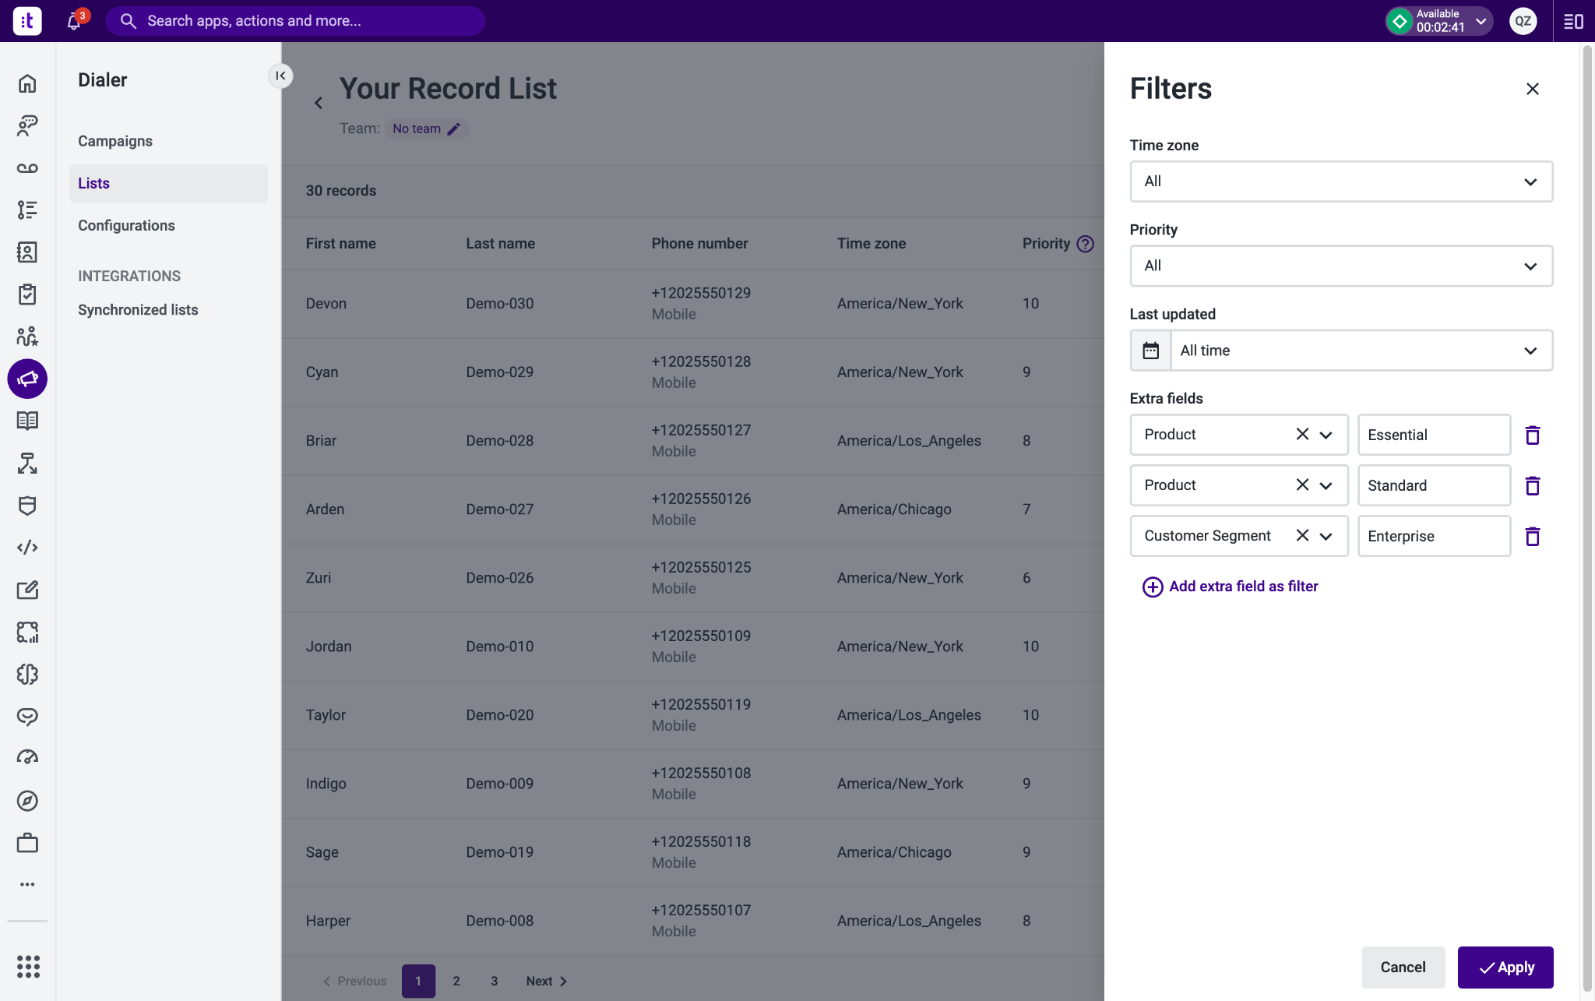Image resolution: width=1595 pixels, height=1001 pixels.
Task: Open the Campaigns menu item
Action: click(x=115, y=141)
